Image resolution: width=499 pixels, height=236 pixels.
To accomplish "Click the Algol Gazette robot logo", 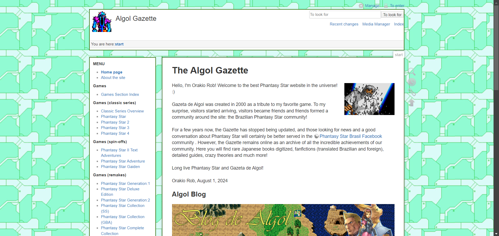I will (x=102, y=22).
